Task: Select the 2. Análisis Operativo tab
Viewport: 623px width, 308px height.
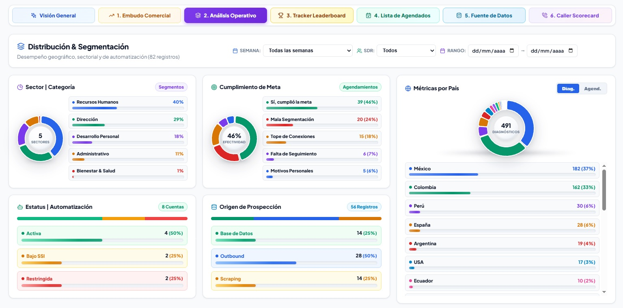Action: click(226, 15)
